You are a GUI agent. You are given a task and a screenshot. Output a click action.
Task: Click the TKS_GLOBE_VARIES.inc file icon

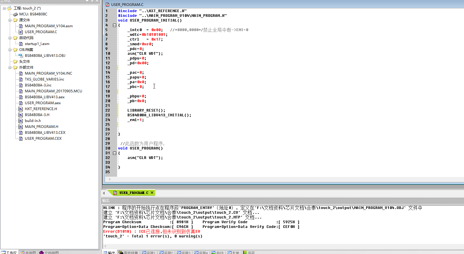click(x=21, y=79)
